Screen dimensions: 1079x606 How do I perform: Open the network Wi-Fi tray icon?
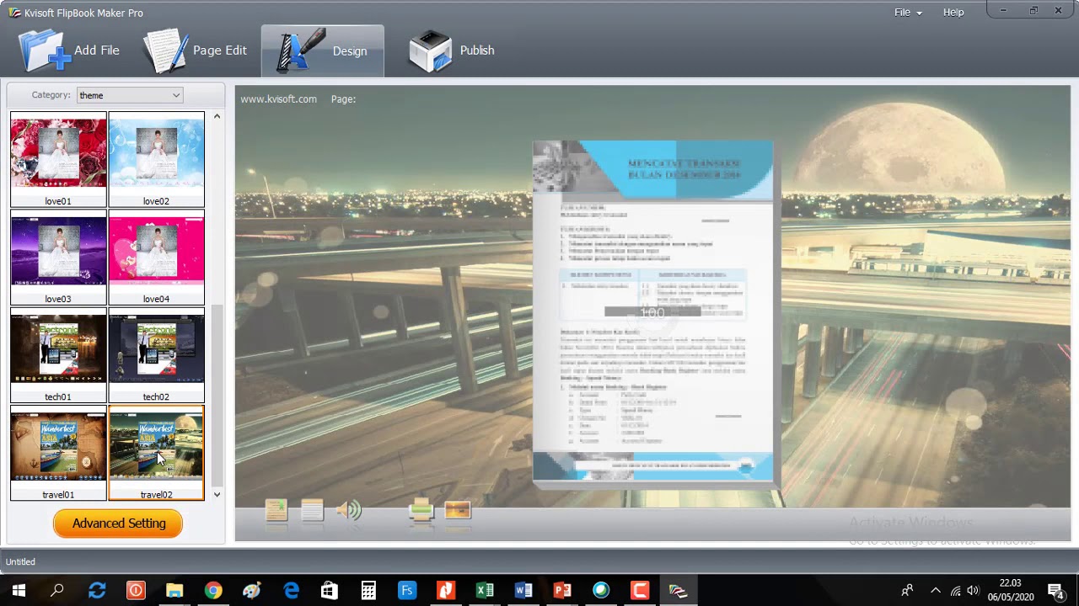point(955,591)
